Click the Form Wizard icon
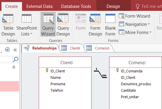This screenshot has width=162, height=109. pyautogui.click(x=122, y=16)
